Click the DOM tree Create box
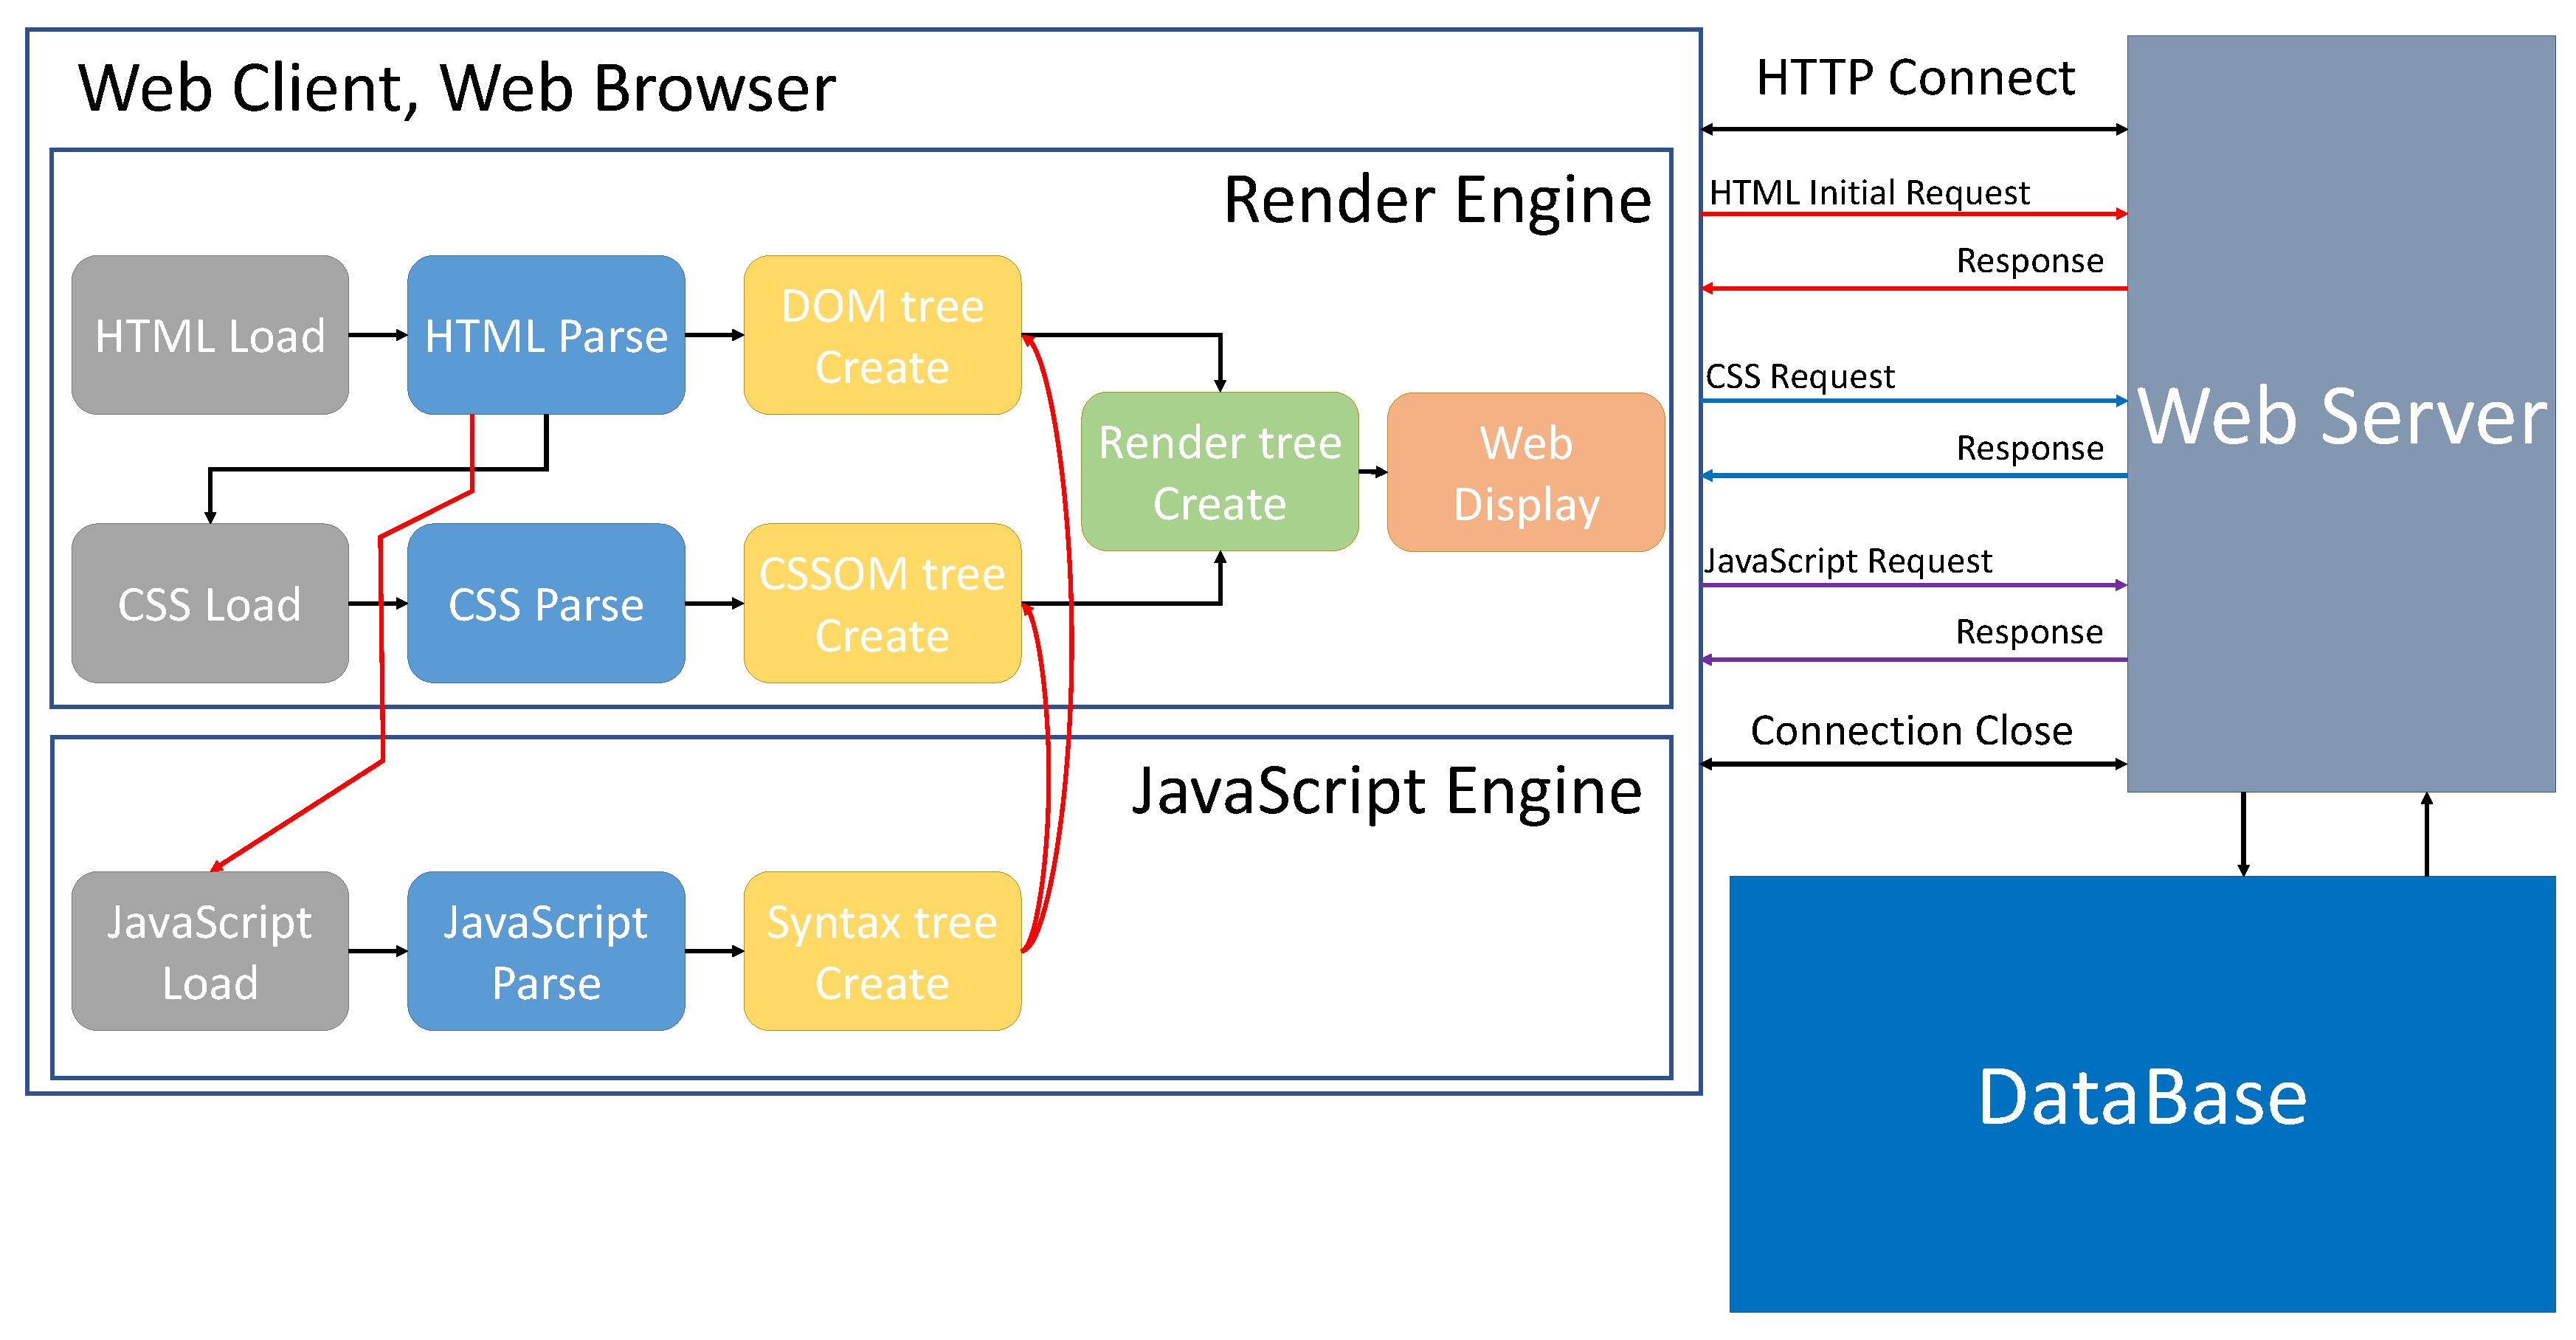This screenshot has height=1340, width=2576. pyautogui.click(x=882, y=335)
